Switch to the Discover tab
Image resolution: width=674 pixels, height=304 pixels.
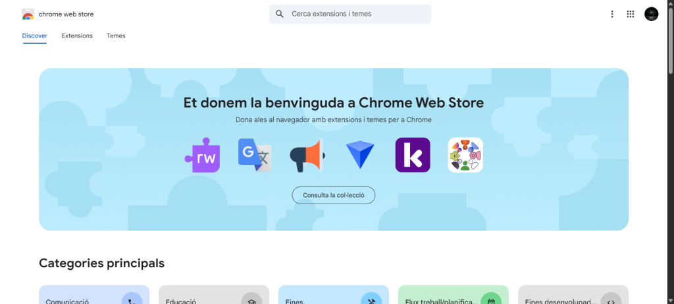click(34, 35)
